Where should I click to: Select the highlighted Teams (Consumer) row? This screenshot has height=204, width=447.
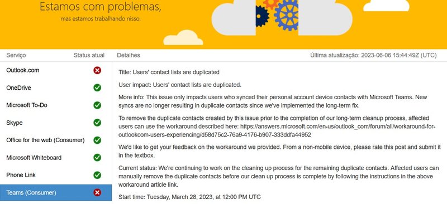(x=56, y=193)
